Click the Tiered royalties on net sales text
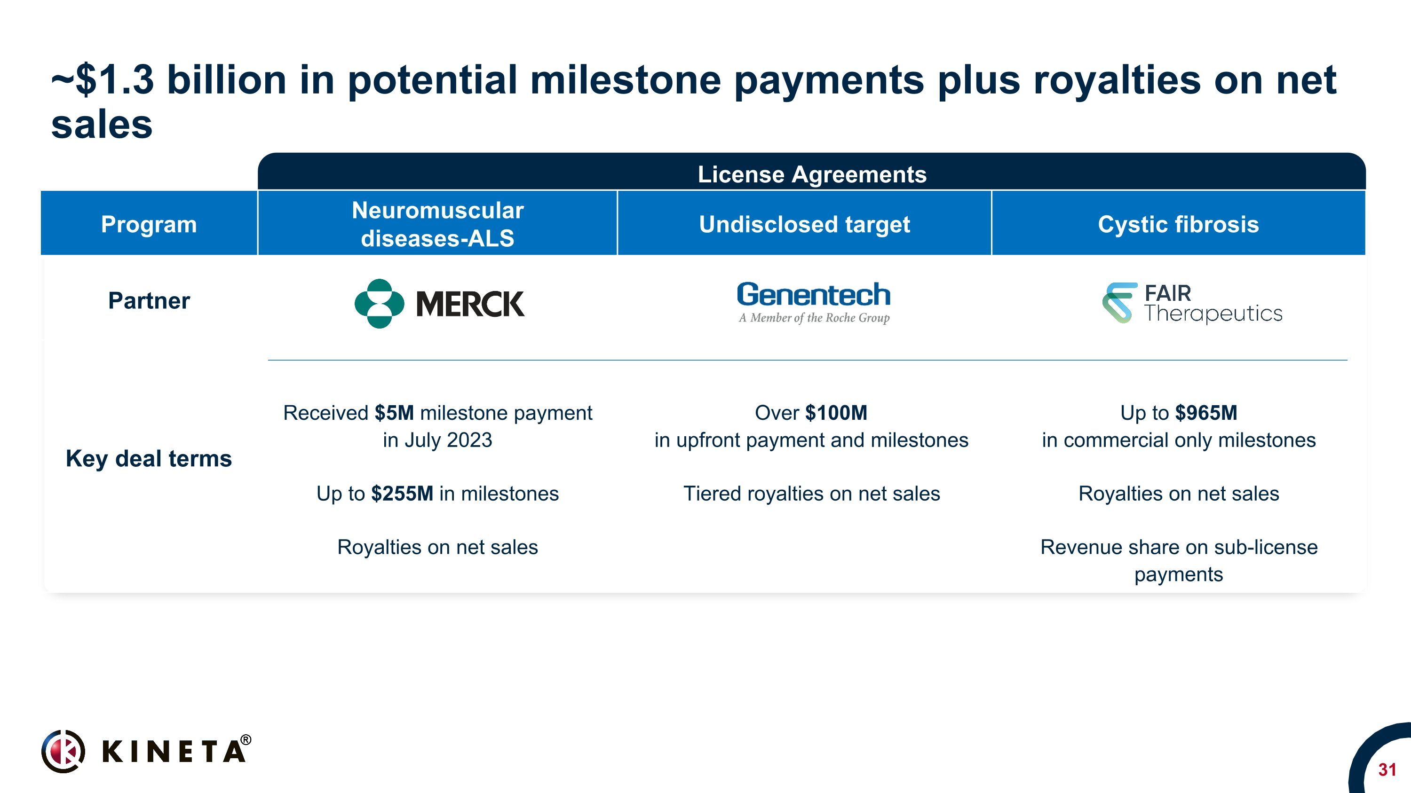This screenshot has width=1411, height=793. coord(811,494)
